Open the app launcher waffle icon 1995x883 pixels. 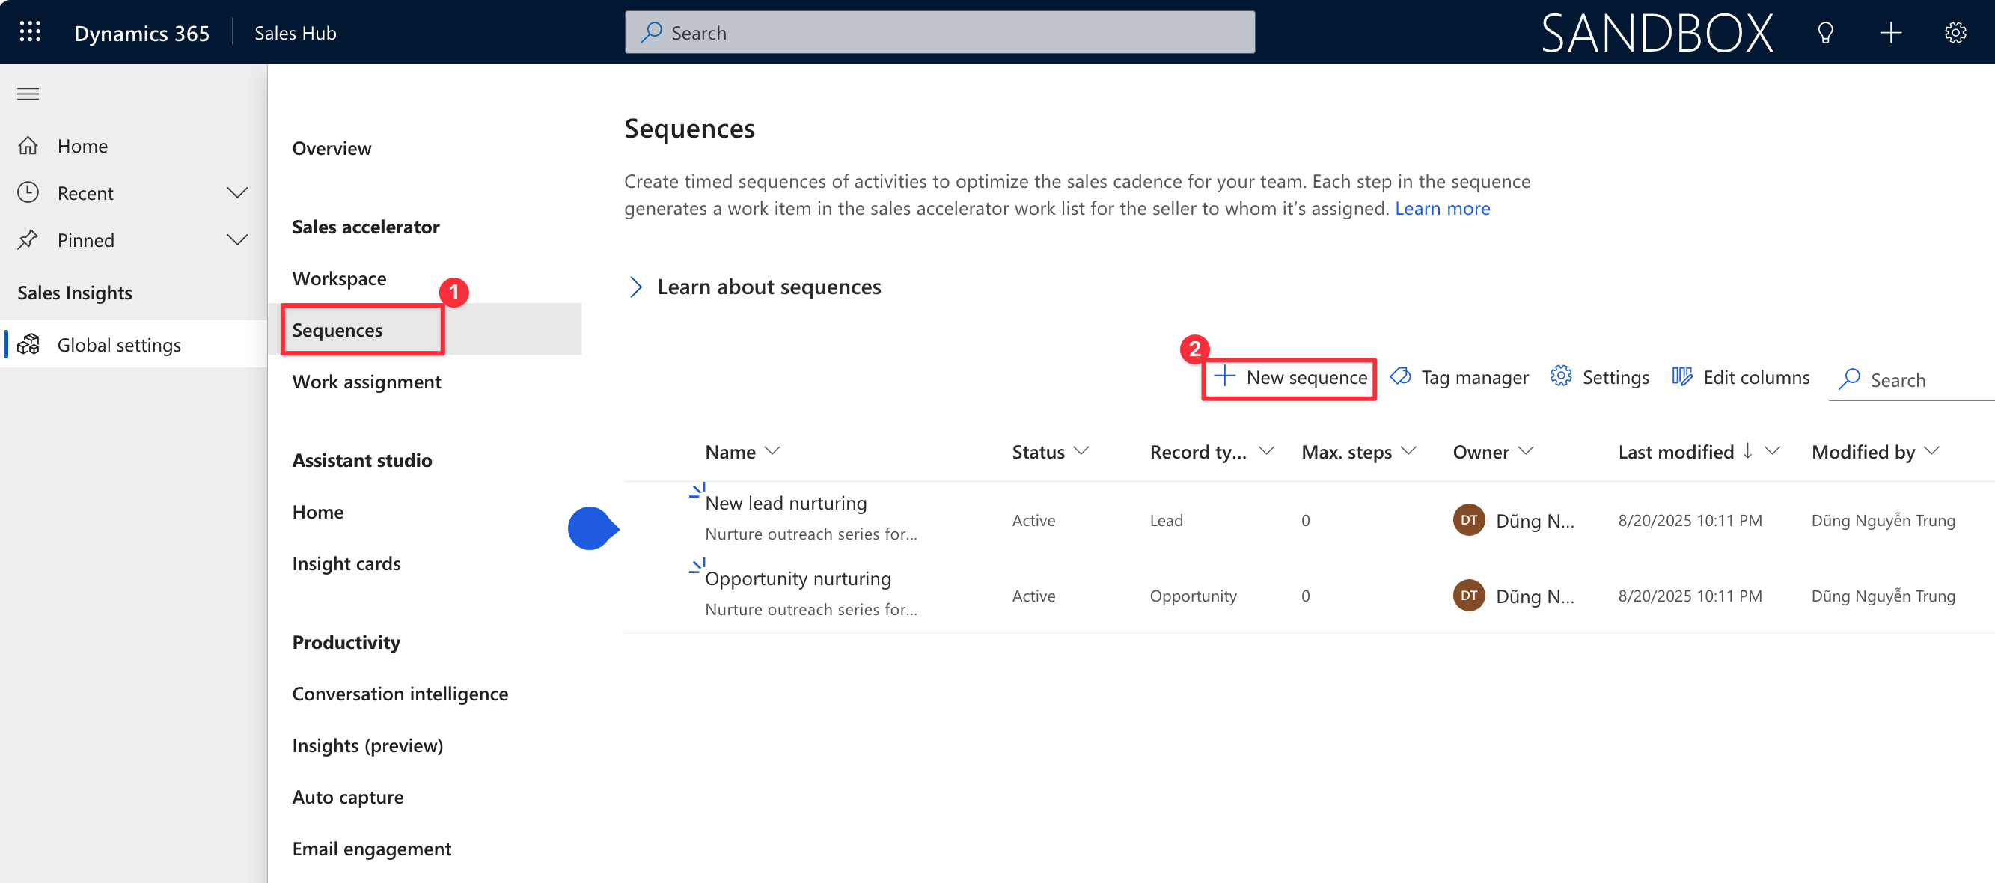tap(29, 32)
